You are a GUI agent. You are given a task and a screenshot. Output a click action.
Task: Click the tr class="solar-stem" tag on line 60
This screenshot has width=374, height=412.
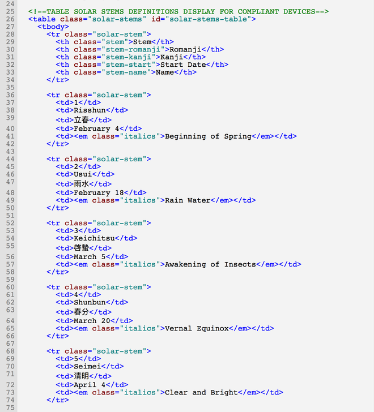[99, 287]
